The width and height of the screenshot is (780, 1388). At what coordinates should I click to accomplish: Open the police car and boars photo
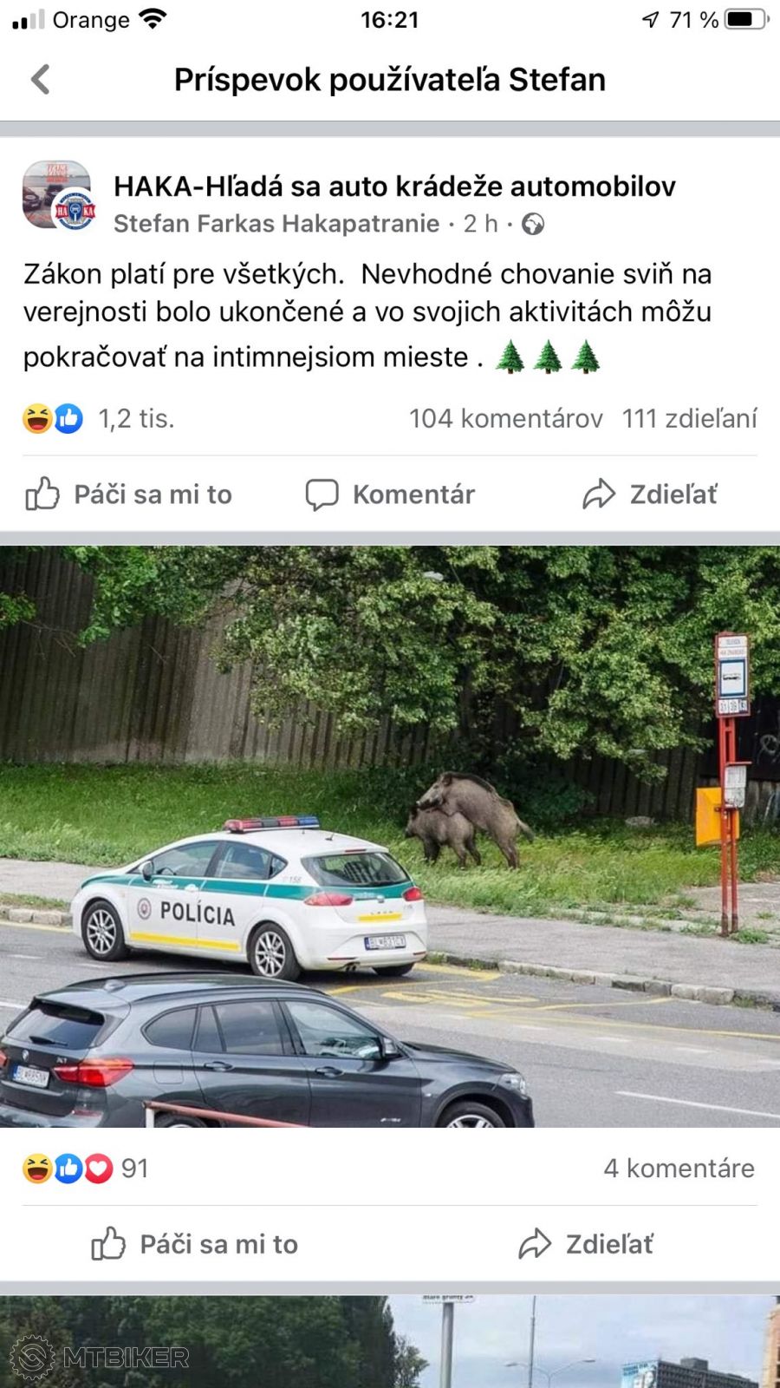(x=390, y=836)
